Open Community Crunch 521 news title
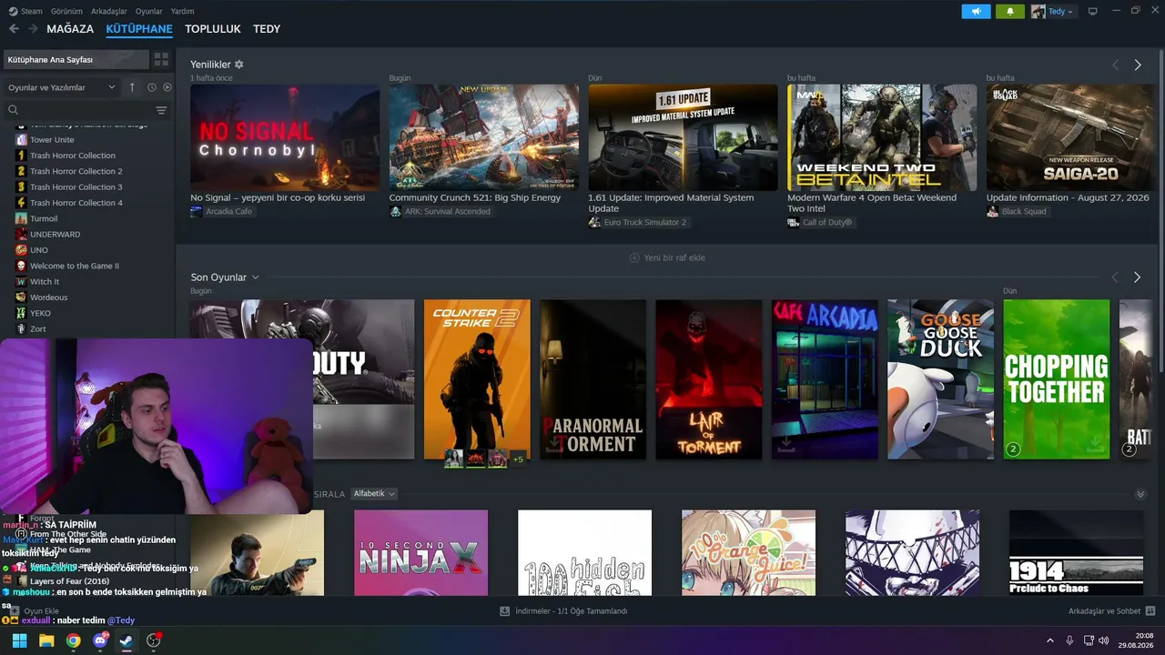Viewport: 1165px width, 655px height. 475,197
